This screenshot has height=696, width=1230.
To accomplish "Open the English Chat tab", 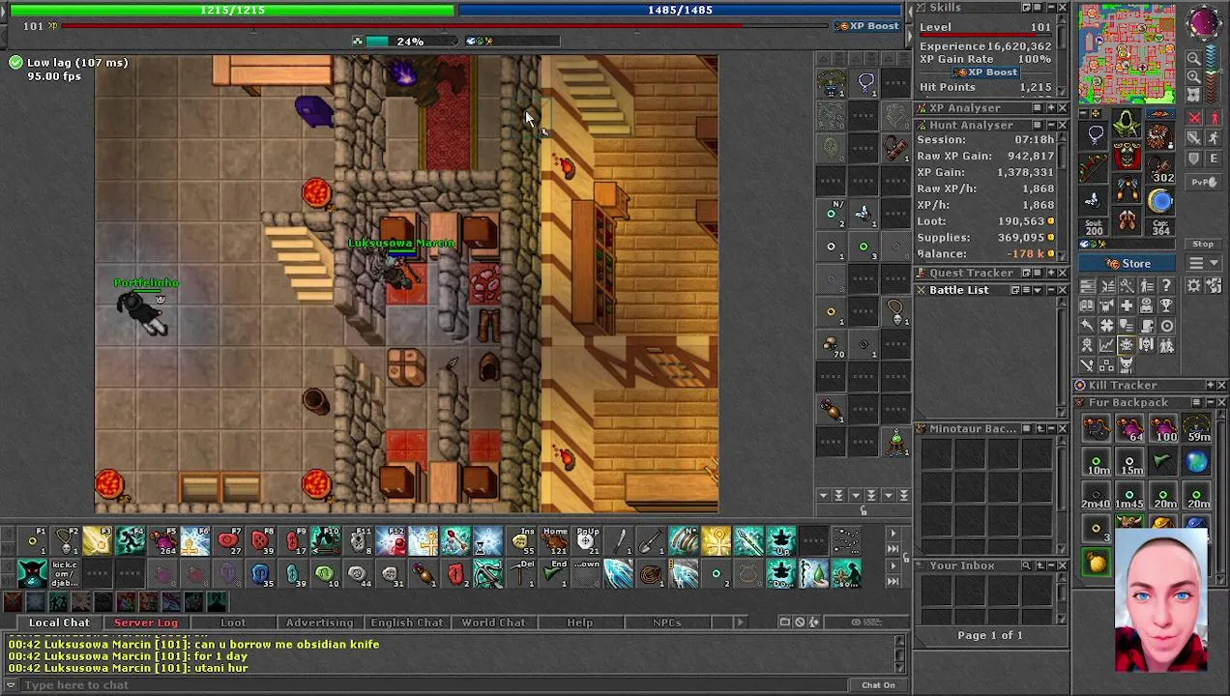I will 406,623.
